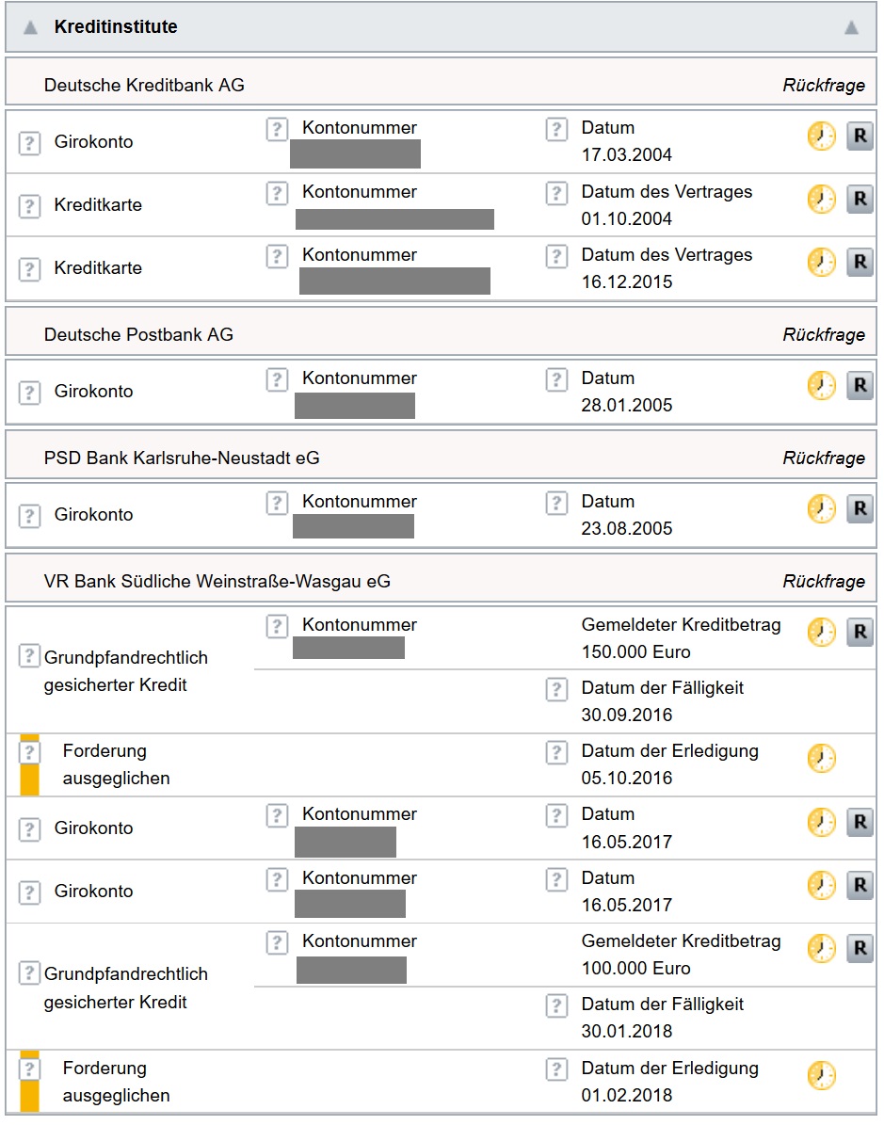Collapse Kreditinstitute section with left triangle
The width and height of the screenshot is (884, 1125).
pos(30,28)
